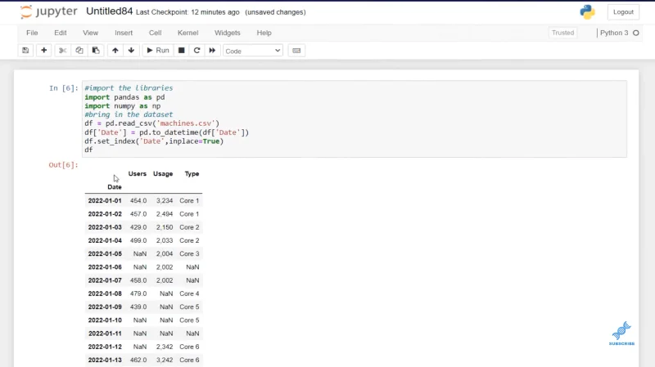Click the Jupyter logo
This screenshot has width=655, height=367.
pyautogui.click(x=49, y=11)
